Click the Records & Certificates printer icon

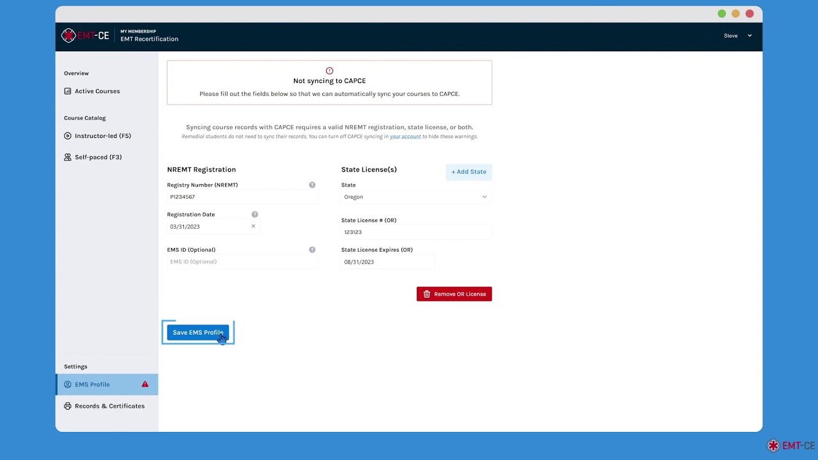(68, 406)
